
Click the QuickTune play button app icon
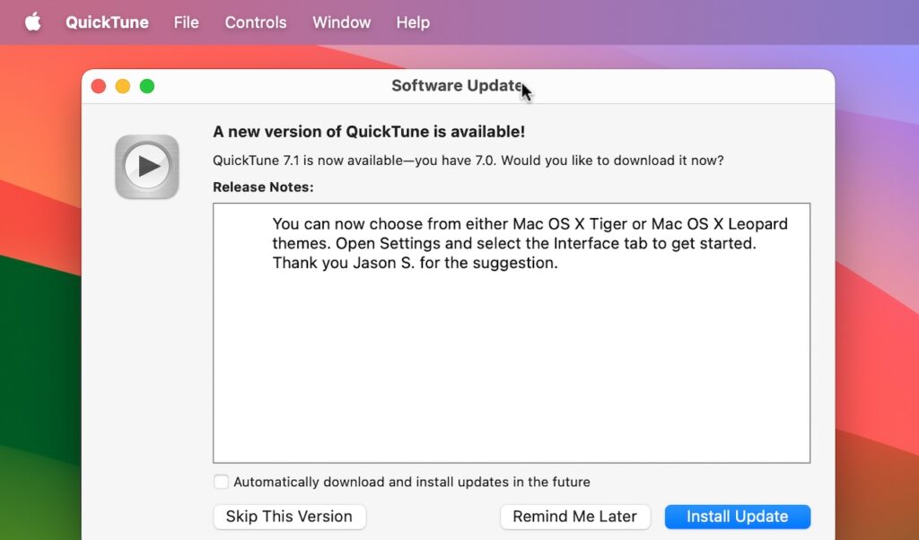[146, 166]
